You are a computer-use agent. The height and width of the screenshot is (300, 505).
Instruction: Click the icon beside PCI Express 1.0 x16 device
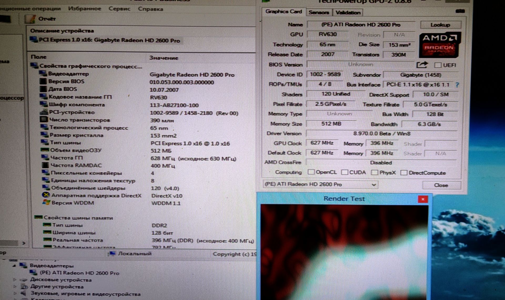coord(34,40)
